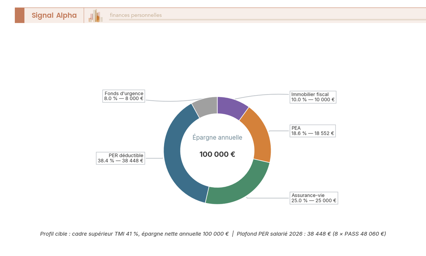Viewport: 426px width, 256px height.
Task: Click the Signal Alpha brand title
Action: point(54,15)
